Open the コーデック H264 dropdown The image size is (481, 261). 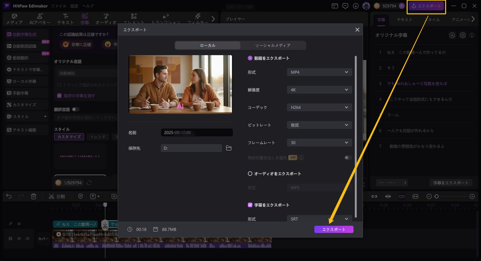tap(319, 107)
